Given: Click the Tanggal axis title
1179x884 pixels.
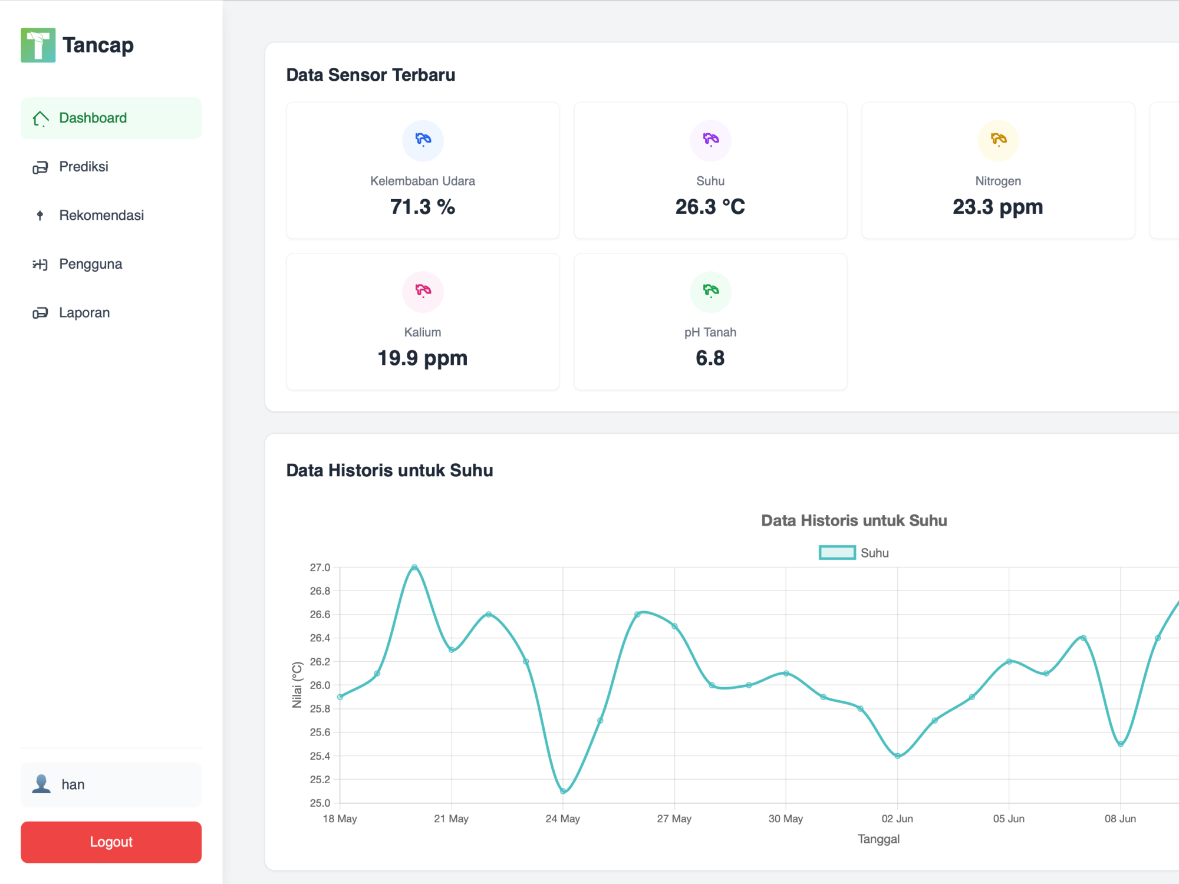Looking at the screenshot, I should [878, 839].
